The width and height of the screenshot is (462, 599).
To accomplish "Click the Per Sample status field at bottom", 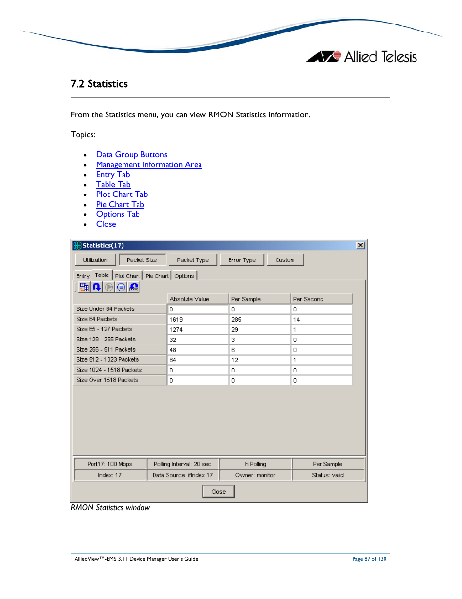I will [x=328, y=464].
